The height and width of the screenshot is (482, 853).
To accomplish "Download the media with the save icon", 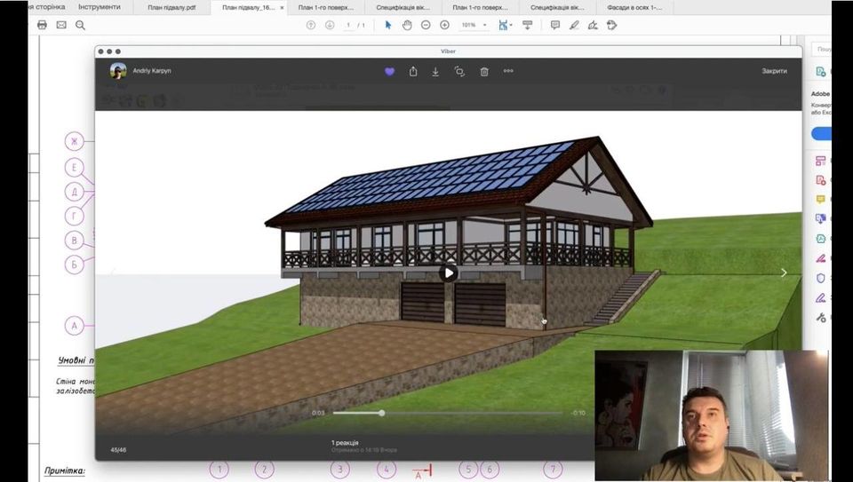I will [435, 71].
